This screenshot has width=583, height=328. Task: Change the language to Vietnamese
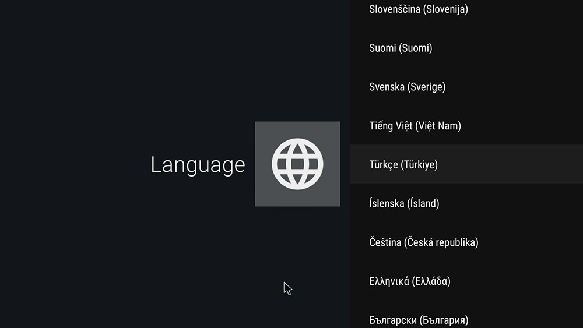click(415, 126)
